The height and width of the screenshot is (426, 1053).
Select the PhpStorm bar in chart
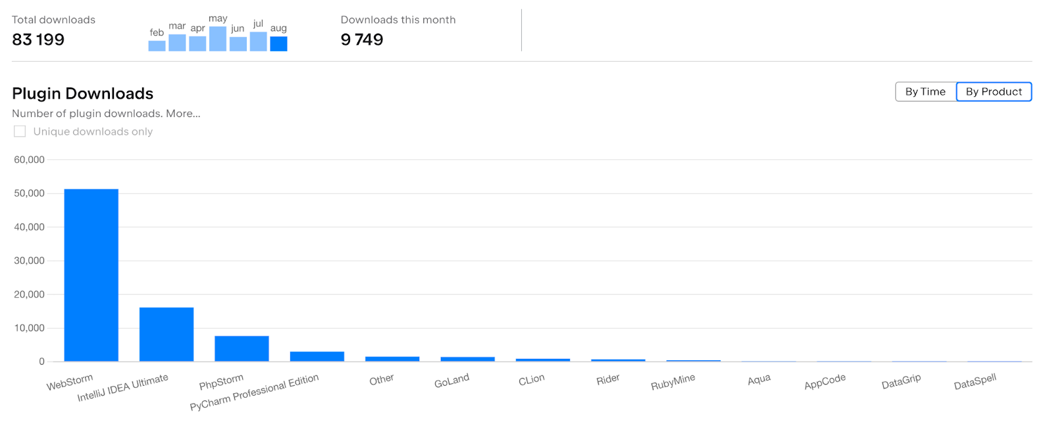pyautogui.click(x=242, y=348)
